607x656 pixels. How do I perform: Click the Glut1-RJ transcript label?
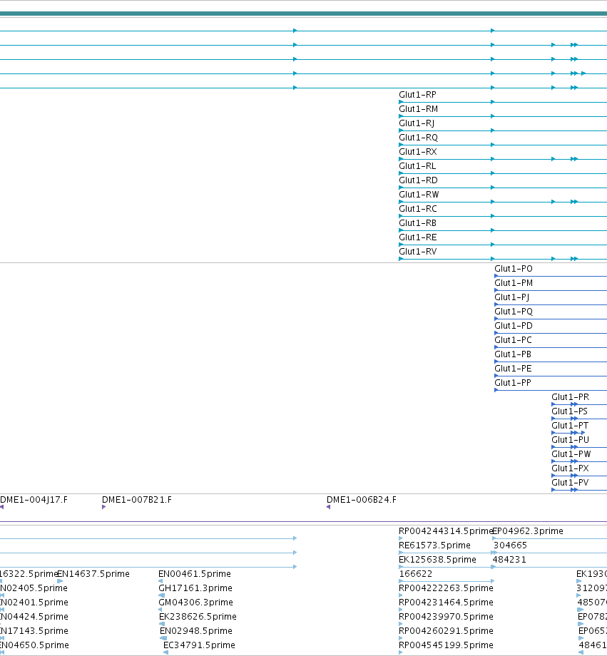click(417, 123)
